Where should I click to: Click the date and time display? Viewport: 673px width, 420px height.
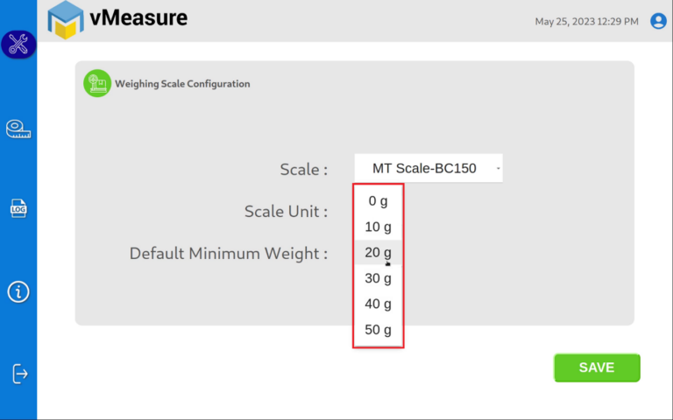click(586, 21)
